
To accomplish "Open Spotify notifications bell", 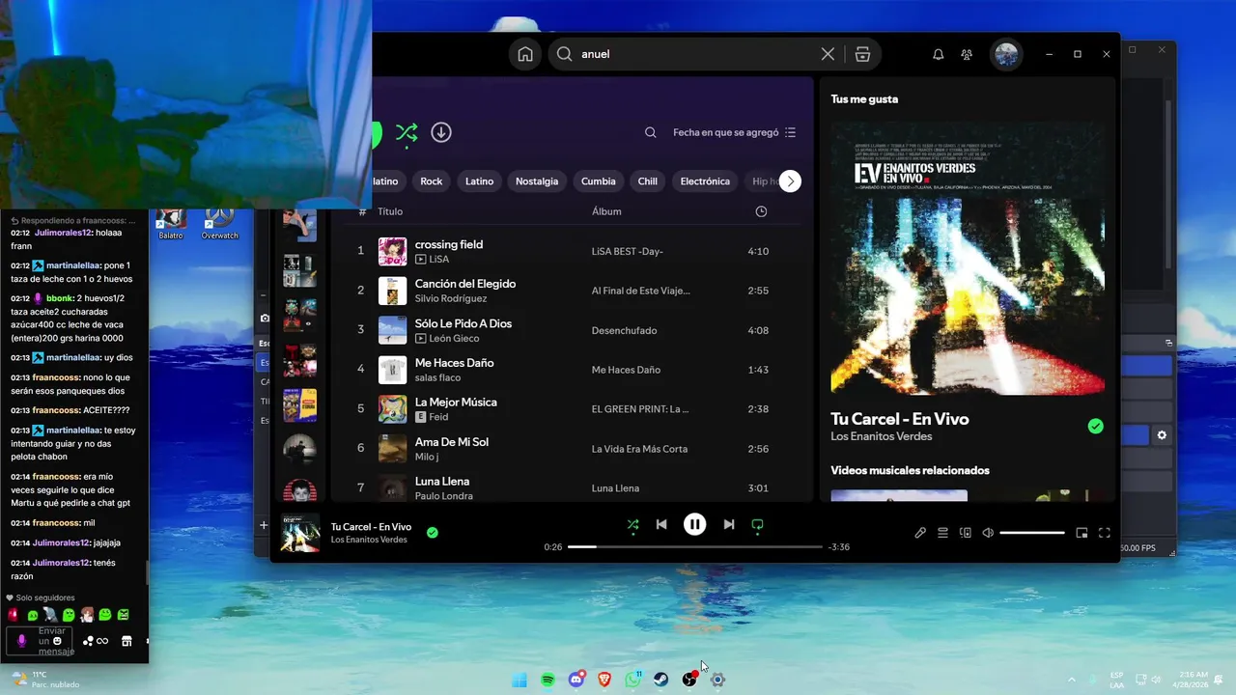I will point(938,54).
